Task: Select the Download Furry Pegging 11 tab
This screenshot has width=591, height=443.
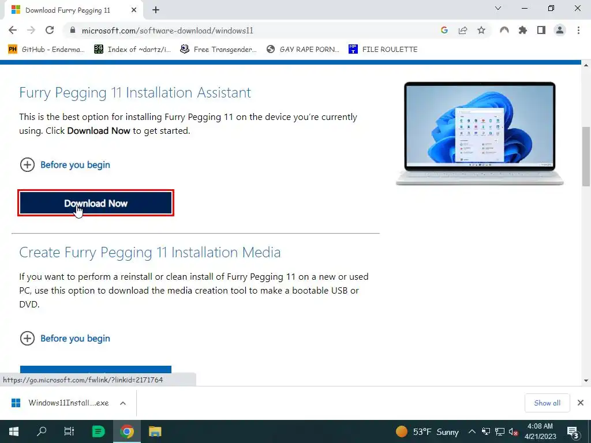Action: (x=73, y=10)
